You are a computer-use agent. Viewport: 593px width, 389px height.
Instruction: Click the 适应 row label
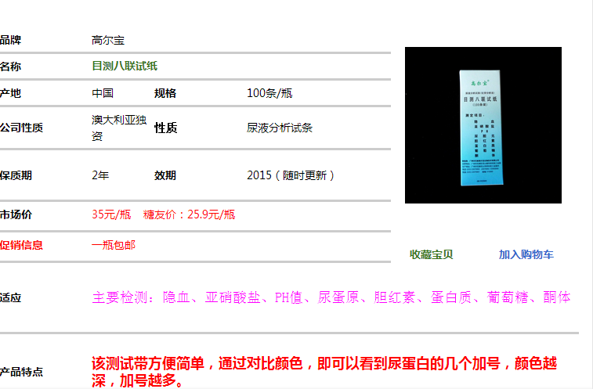10,298
